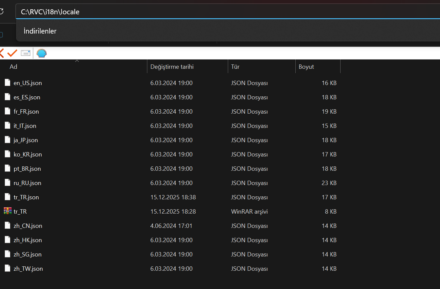This screenshot has width=440, height=289.
Task: Select the file name fr_FR.json
Action: [x=26, y=112]
